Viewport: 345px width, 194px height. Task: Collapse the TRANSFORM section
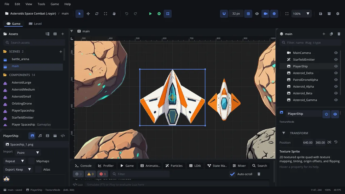[284, 133]
